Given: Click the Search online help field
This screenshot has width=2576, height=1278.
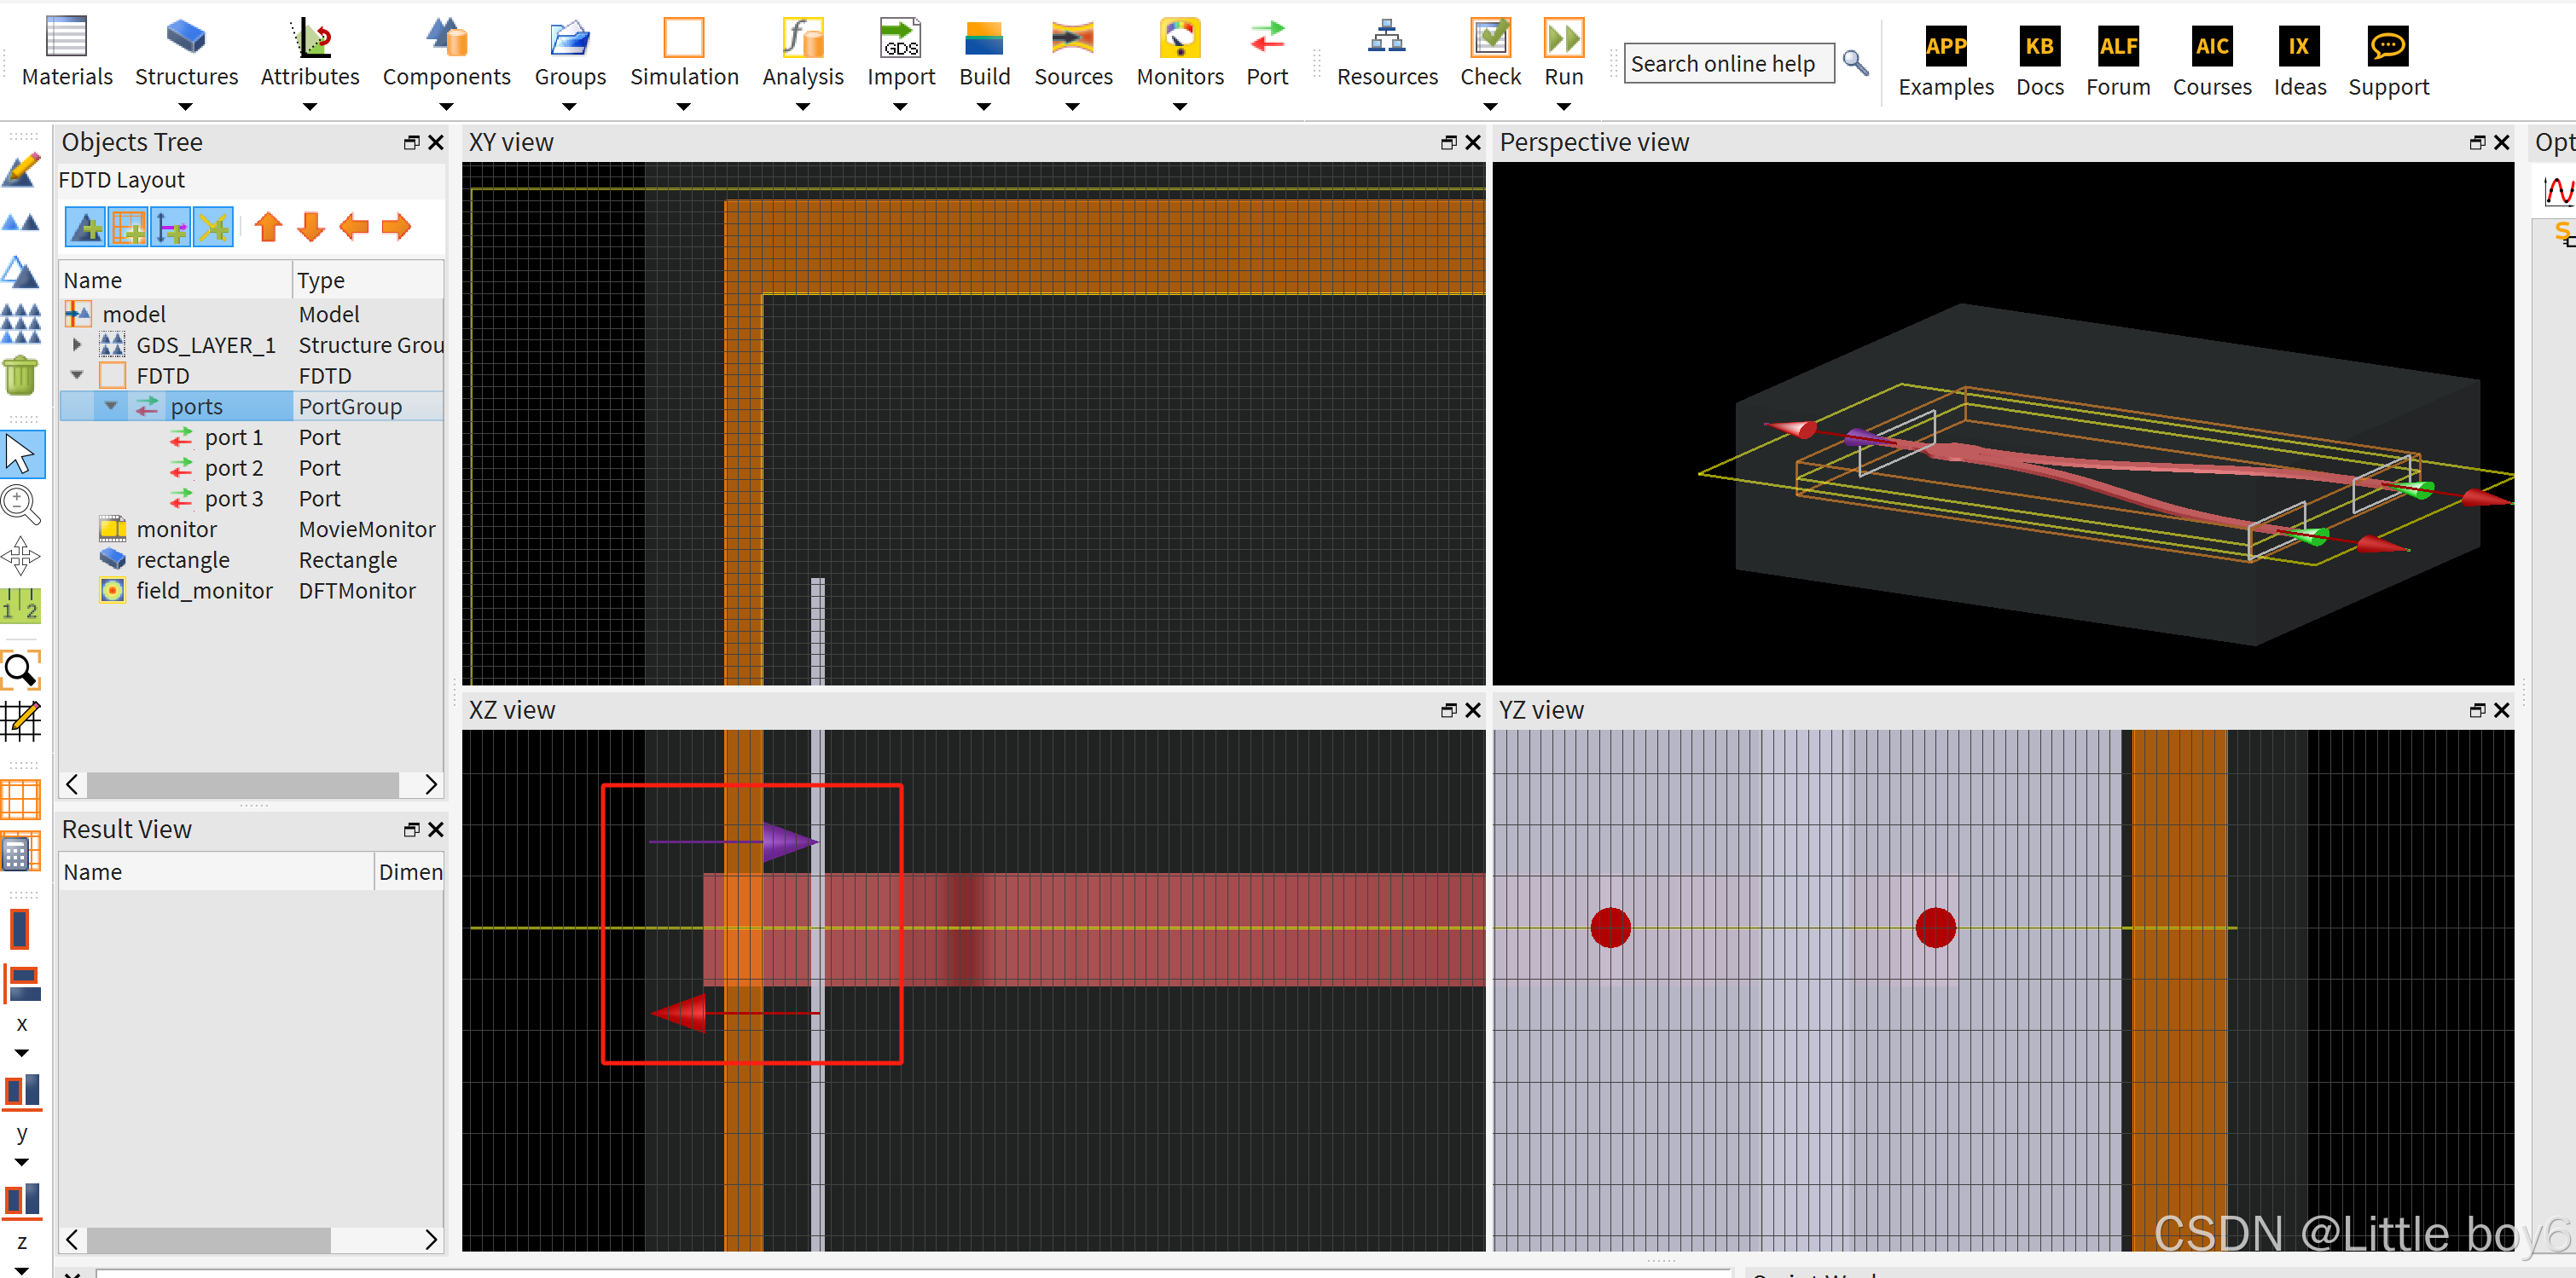Looking at the screenshot, I should pos(1728,64).
